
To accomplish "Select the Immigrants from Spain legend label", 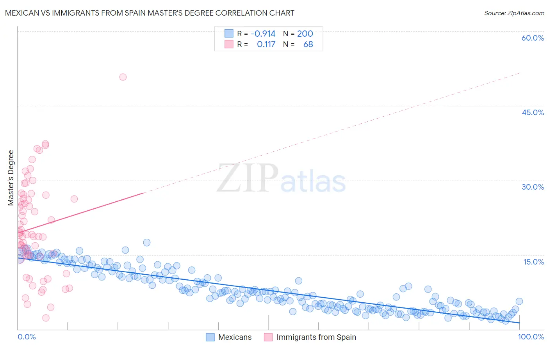I will 316,337.
